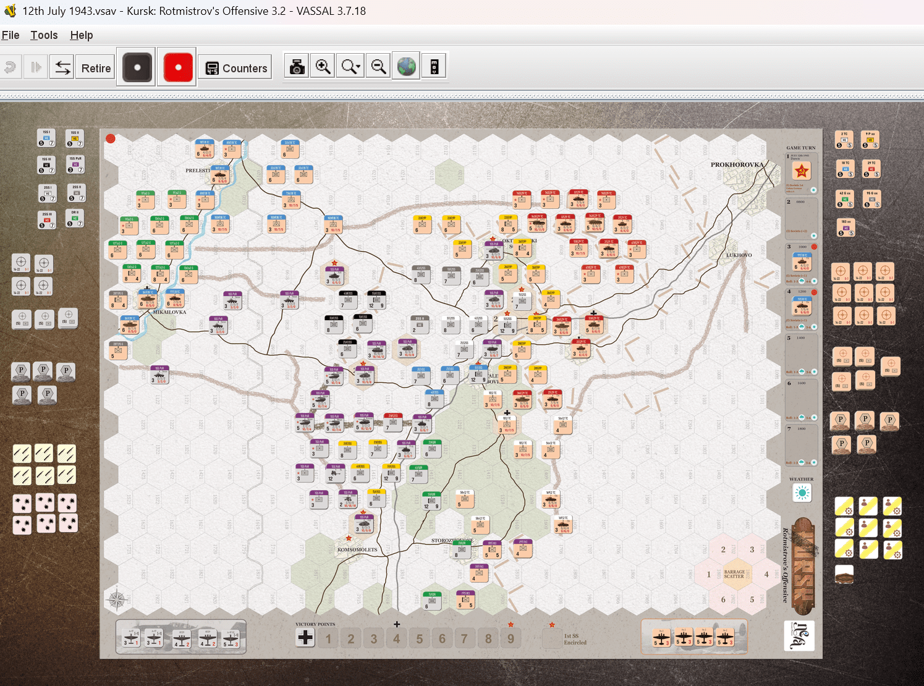924x686 pixels.
Task: Roll the red die button
Action: click(x=178, y=67)
